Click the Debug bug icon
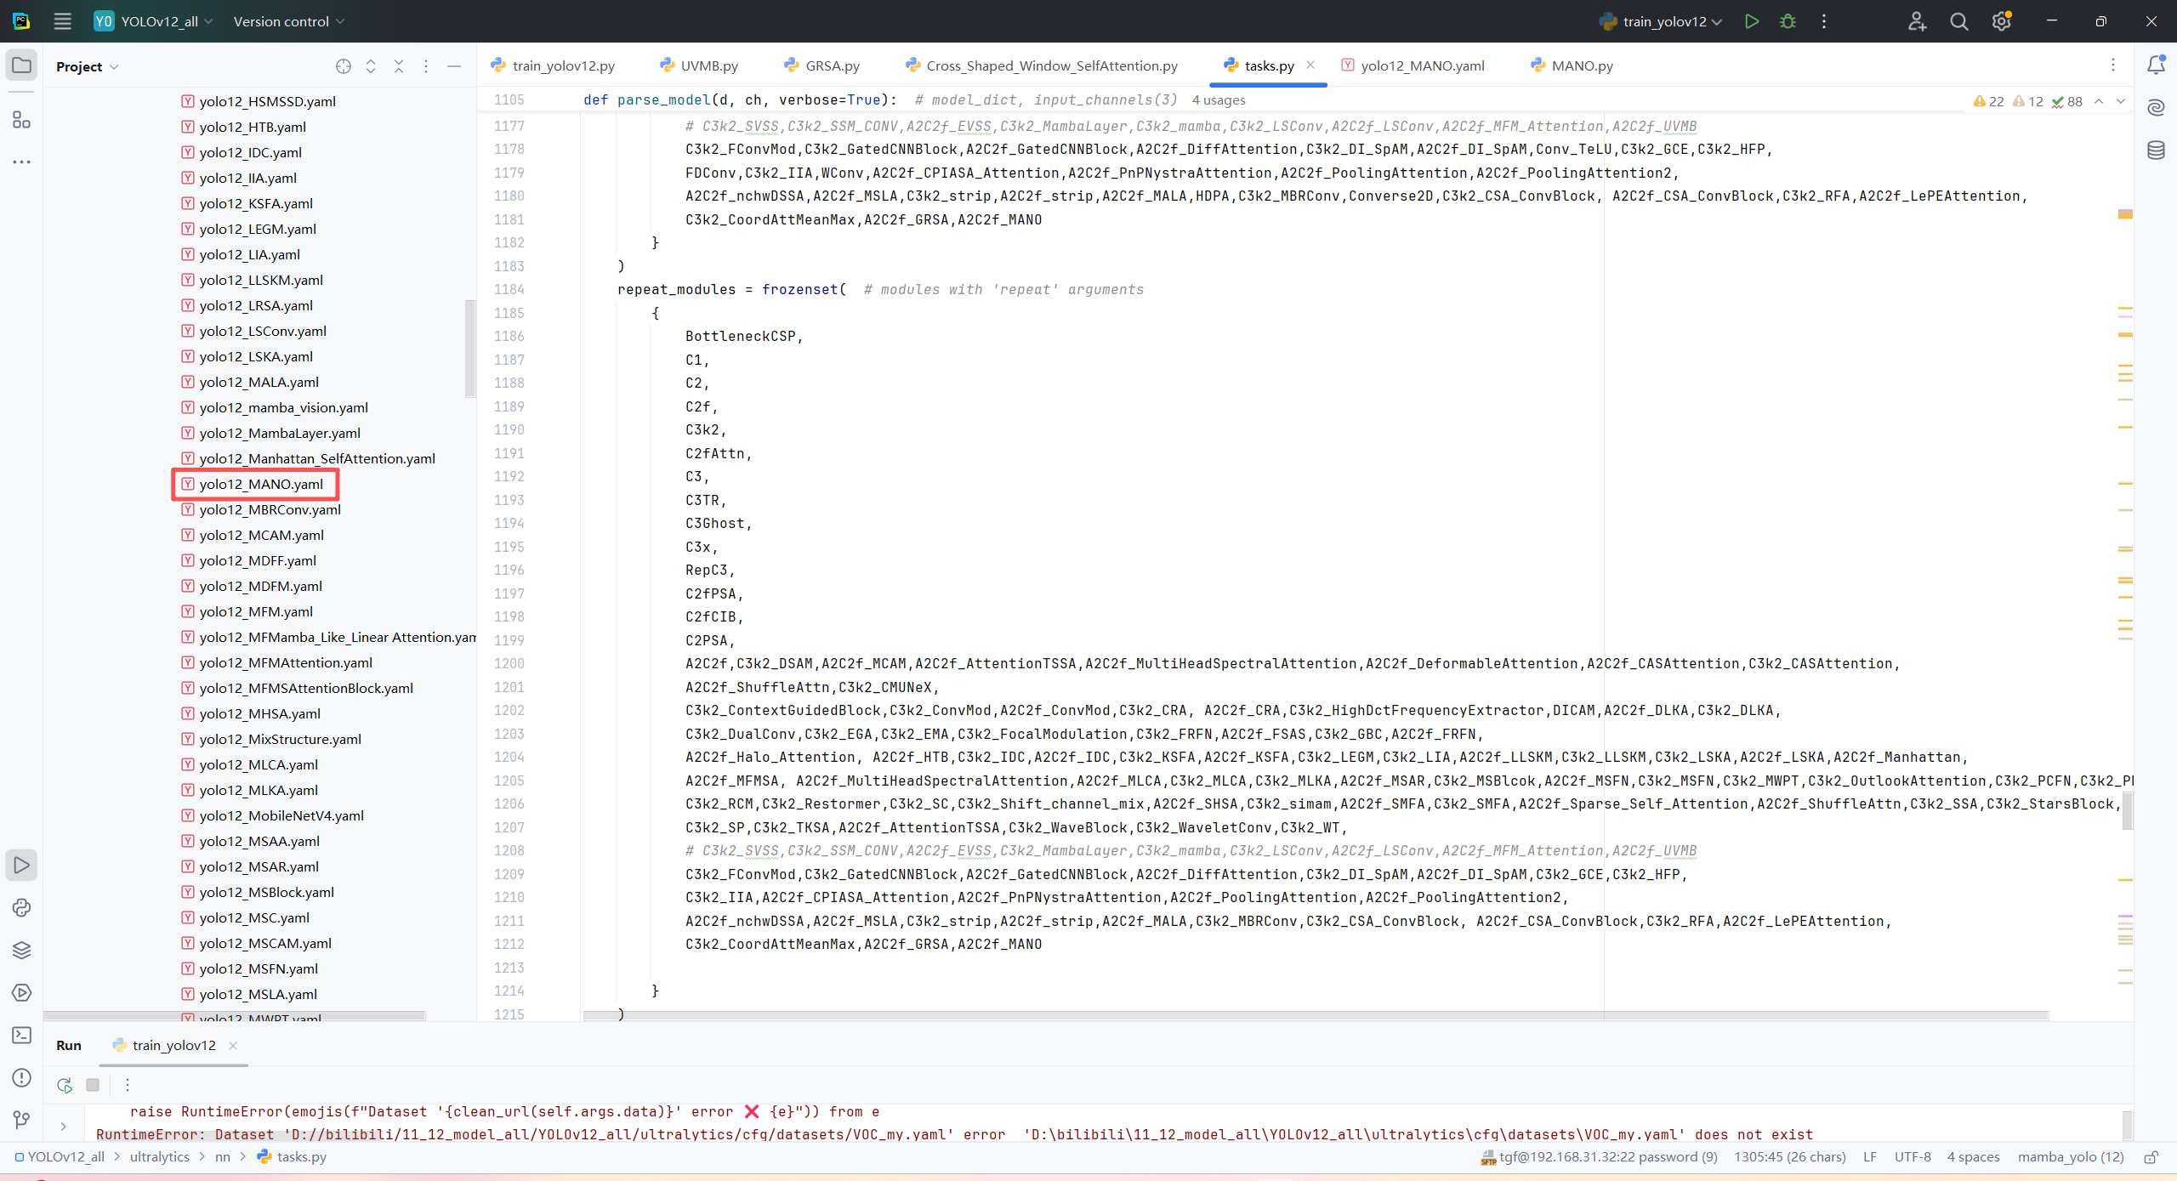Viewport: 2177px width, 1181px height. (x=1788, y=21)
